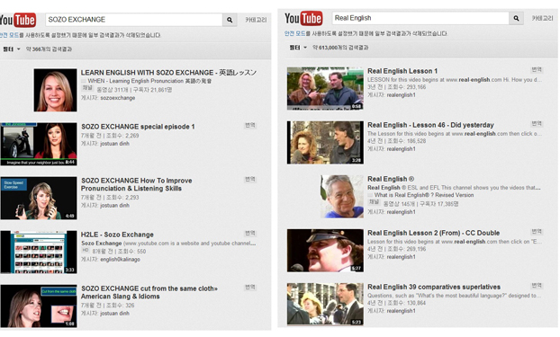Click uploader name sozoexchange

pos(118,98)
